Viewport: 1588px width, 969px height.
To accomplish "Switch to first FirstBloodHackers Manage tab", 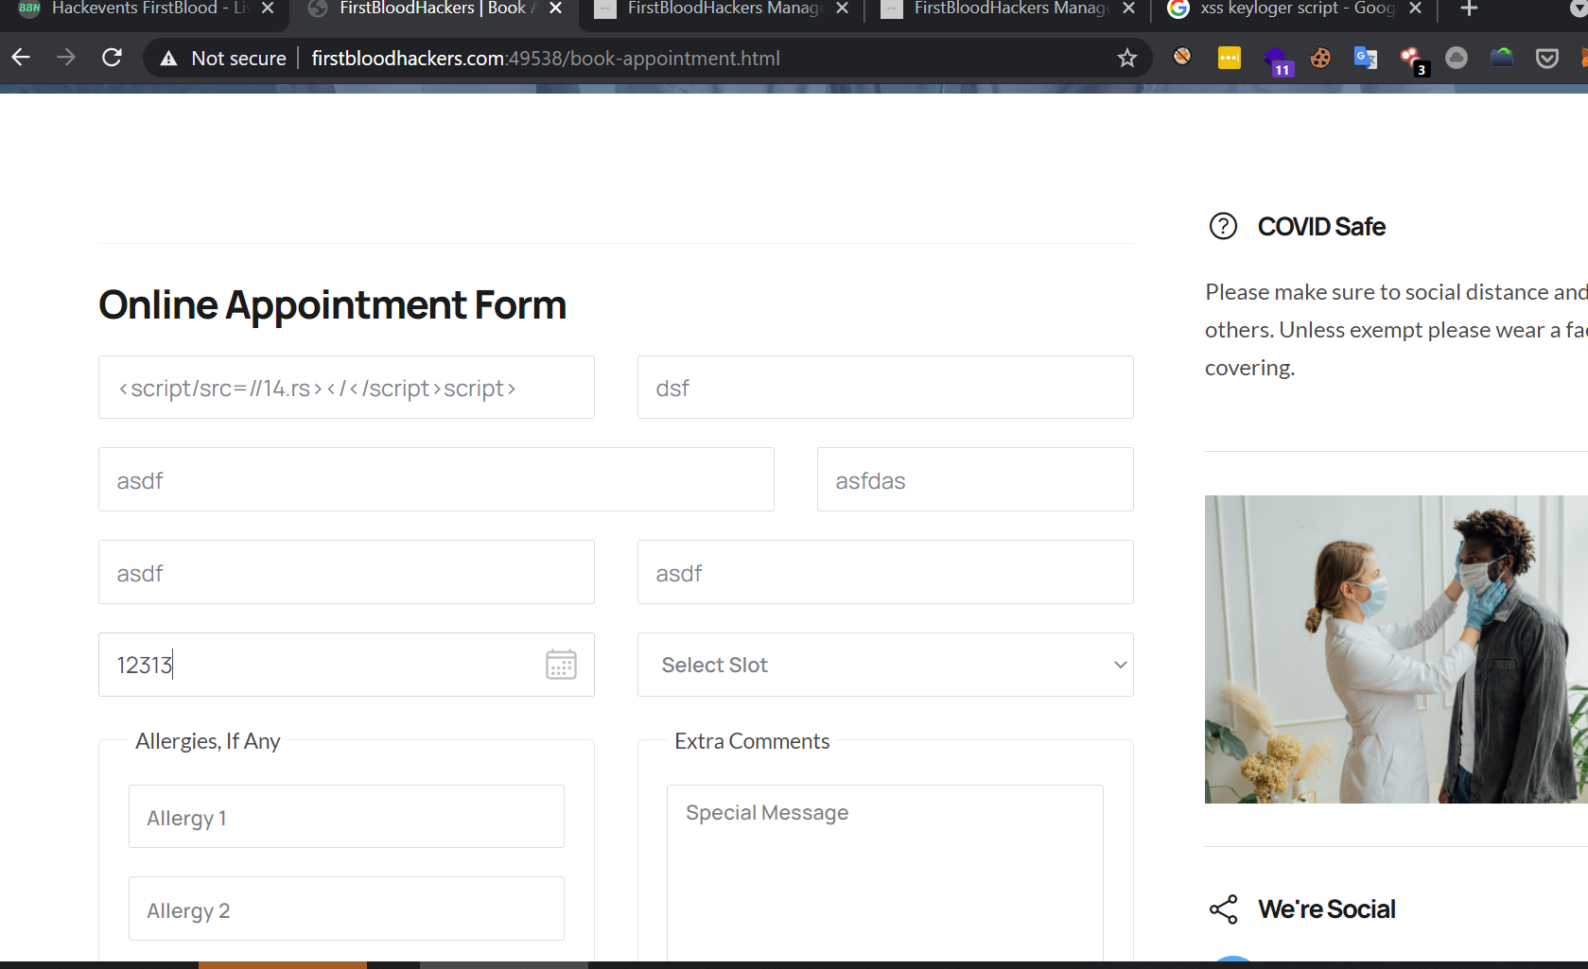I will click(x=722, y=9).
